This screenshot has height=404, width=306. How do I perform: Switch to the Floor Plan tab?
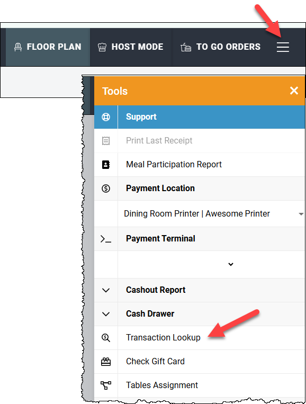[48, 47]
